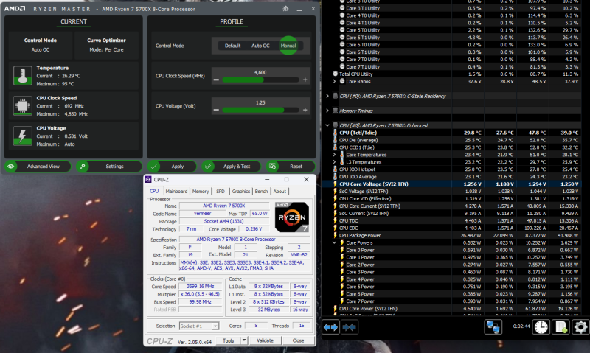
Task: Click thermometer icon beside CPU IOD Hotspot
Action: 335,169
